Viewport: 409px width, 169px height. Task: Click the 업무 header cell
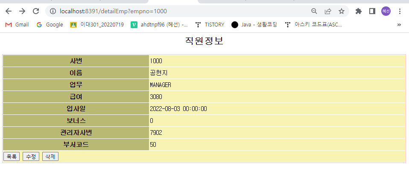point(76,85)
